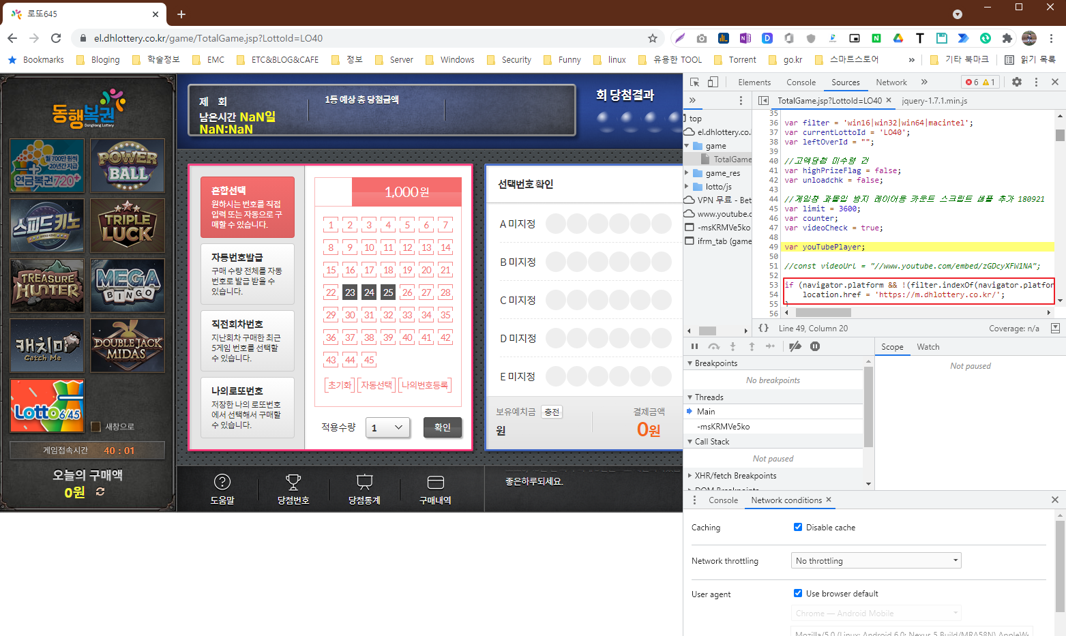Click the 초기화 reset button
The image size is (1066, 636).
pyautogui.click(x=340, y=385)
